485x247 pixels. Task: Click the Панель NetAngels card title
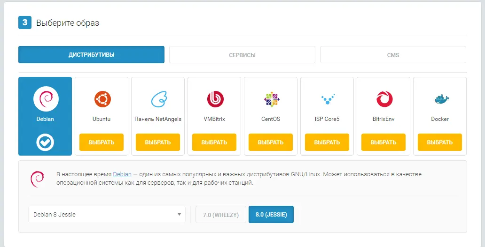(158, 119)
